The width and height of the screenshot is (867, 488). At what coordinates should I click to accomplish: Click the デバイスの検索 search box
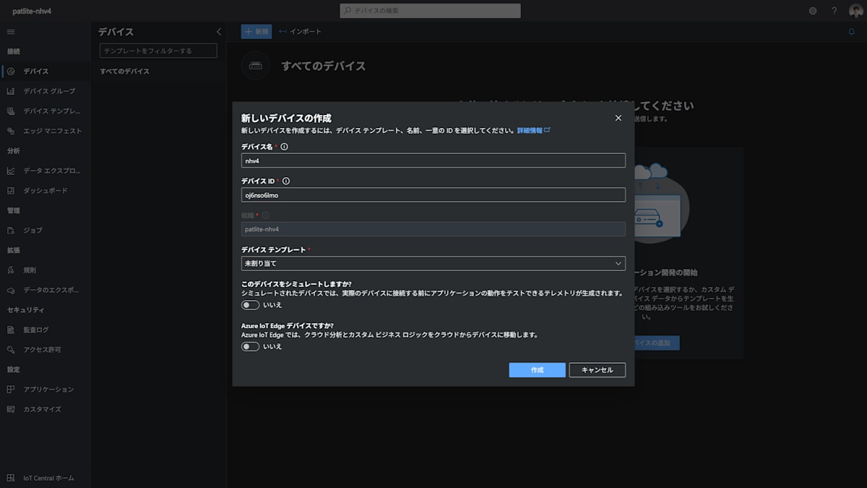click(430, 11)
